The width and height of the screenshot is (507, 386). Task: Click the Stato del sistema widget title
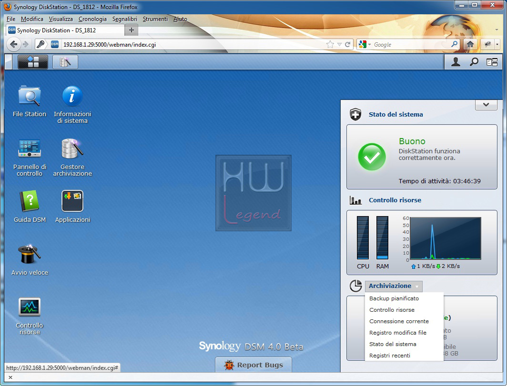[x=396, y=114]
